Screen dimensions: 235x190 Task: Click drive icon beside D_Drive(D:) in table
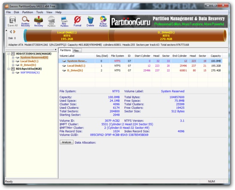(64, 70)
